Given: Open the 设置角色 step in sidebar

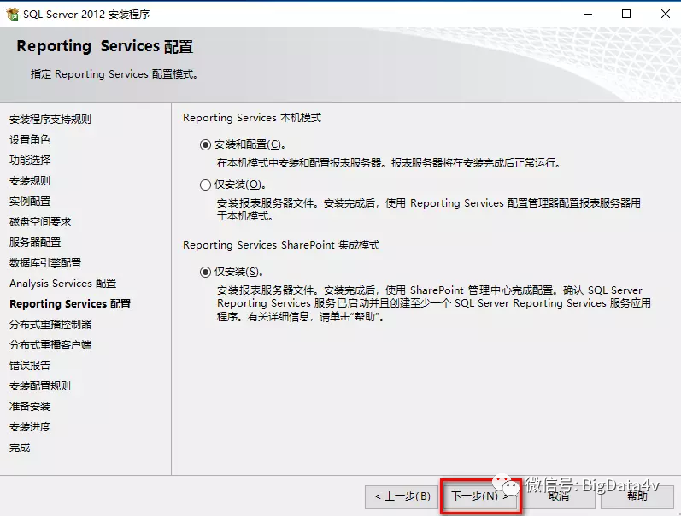Looking at the screenshot, I should click(x=30, y=140).
